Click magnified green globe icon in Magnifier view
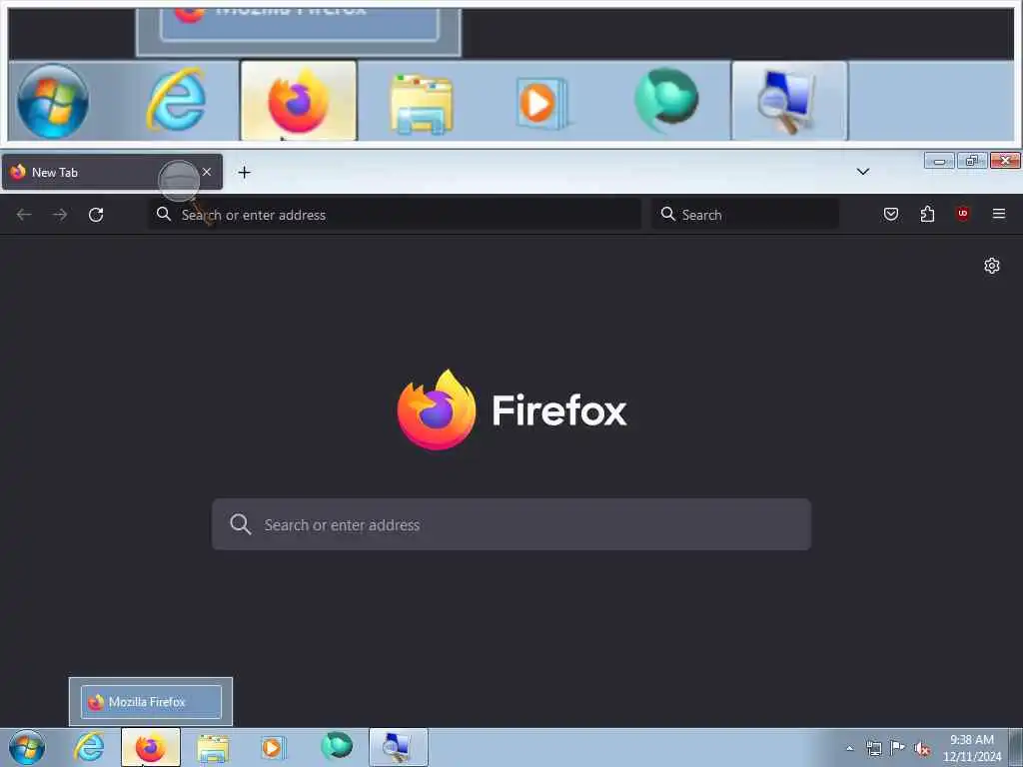The height and width of the screenshot is (767, 1023). 666,100
